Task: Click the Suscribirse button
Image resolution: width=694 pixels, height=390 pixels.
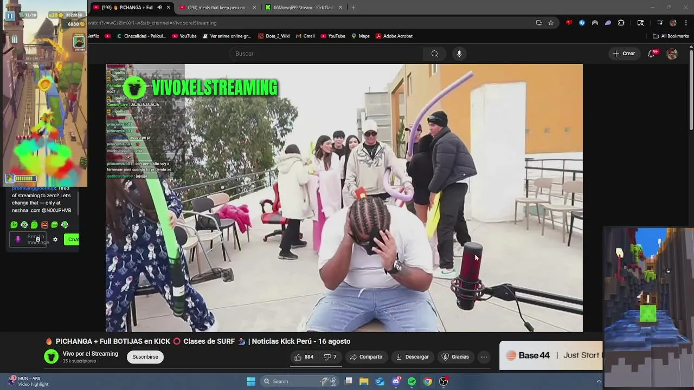Action: (x=145, y=357)
